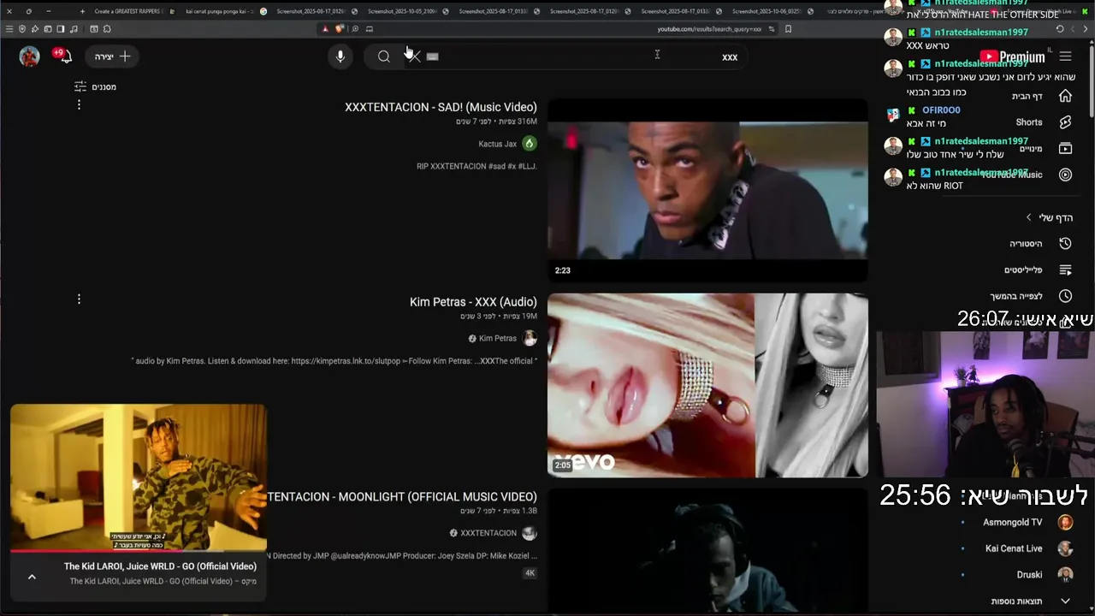Open more options for Kim Petras XXX

[x=79, y=299]
